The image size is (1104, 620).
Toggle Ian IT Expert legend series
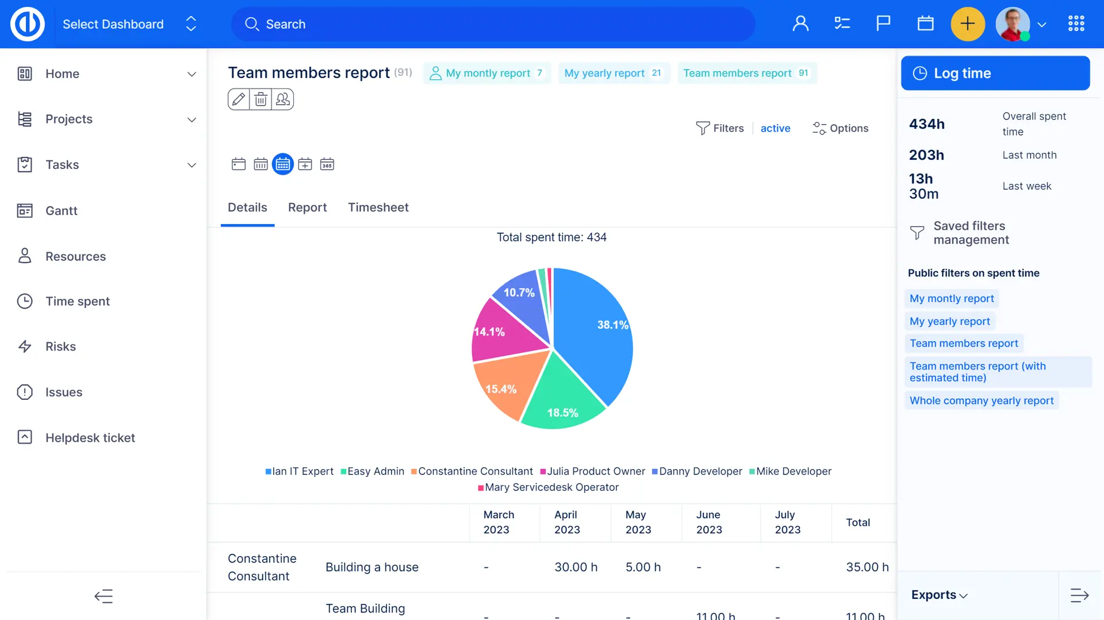(x=299, y=471)
